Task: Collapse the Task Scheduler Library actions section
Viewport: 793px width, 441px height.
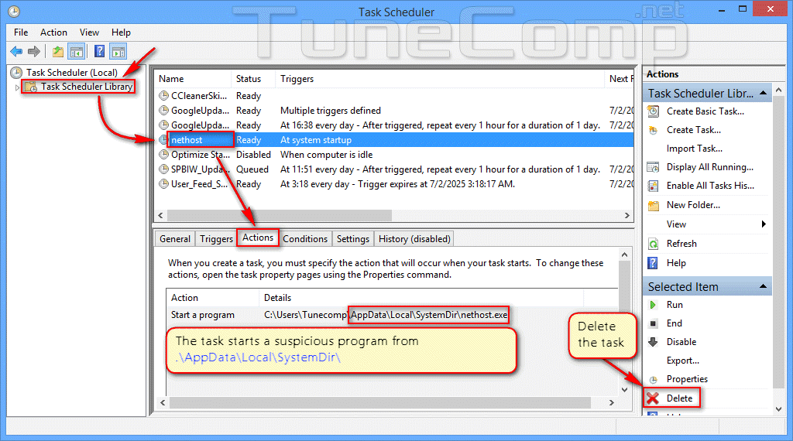Action: (x=763, y=93)
